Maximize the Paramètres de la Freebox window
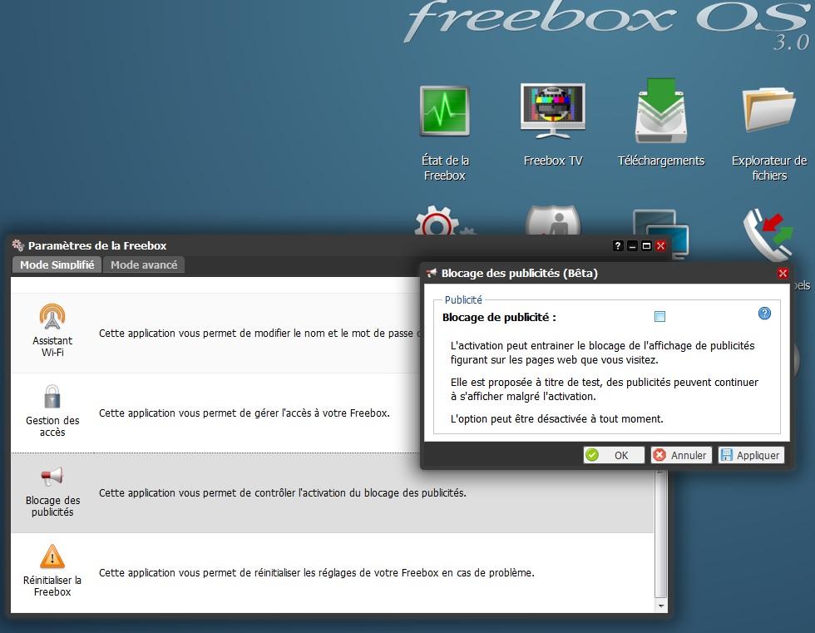 click(647, 246)
